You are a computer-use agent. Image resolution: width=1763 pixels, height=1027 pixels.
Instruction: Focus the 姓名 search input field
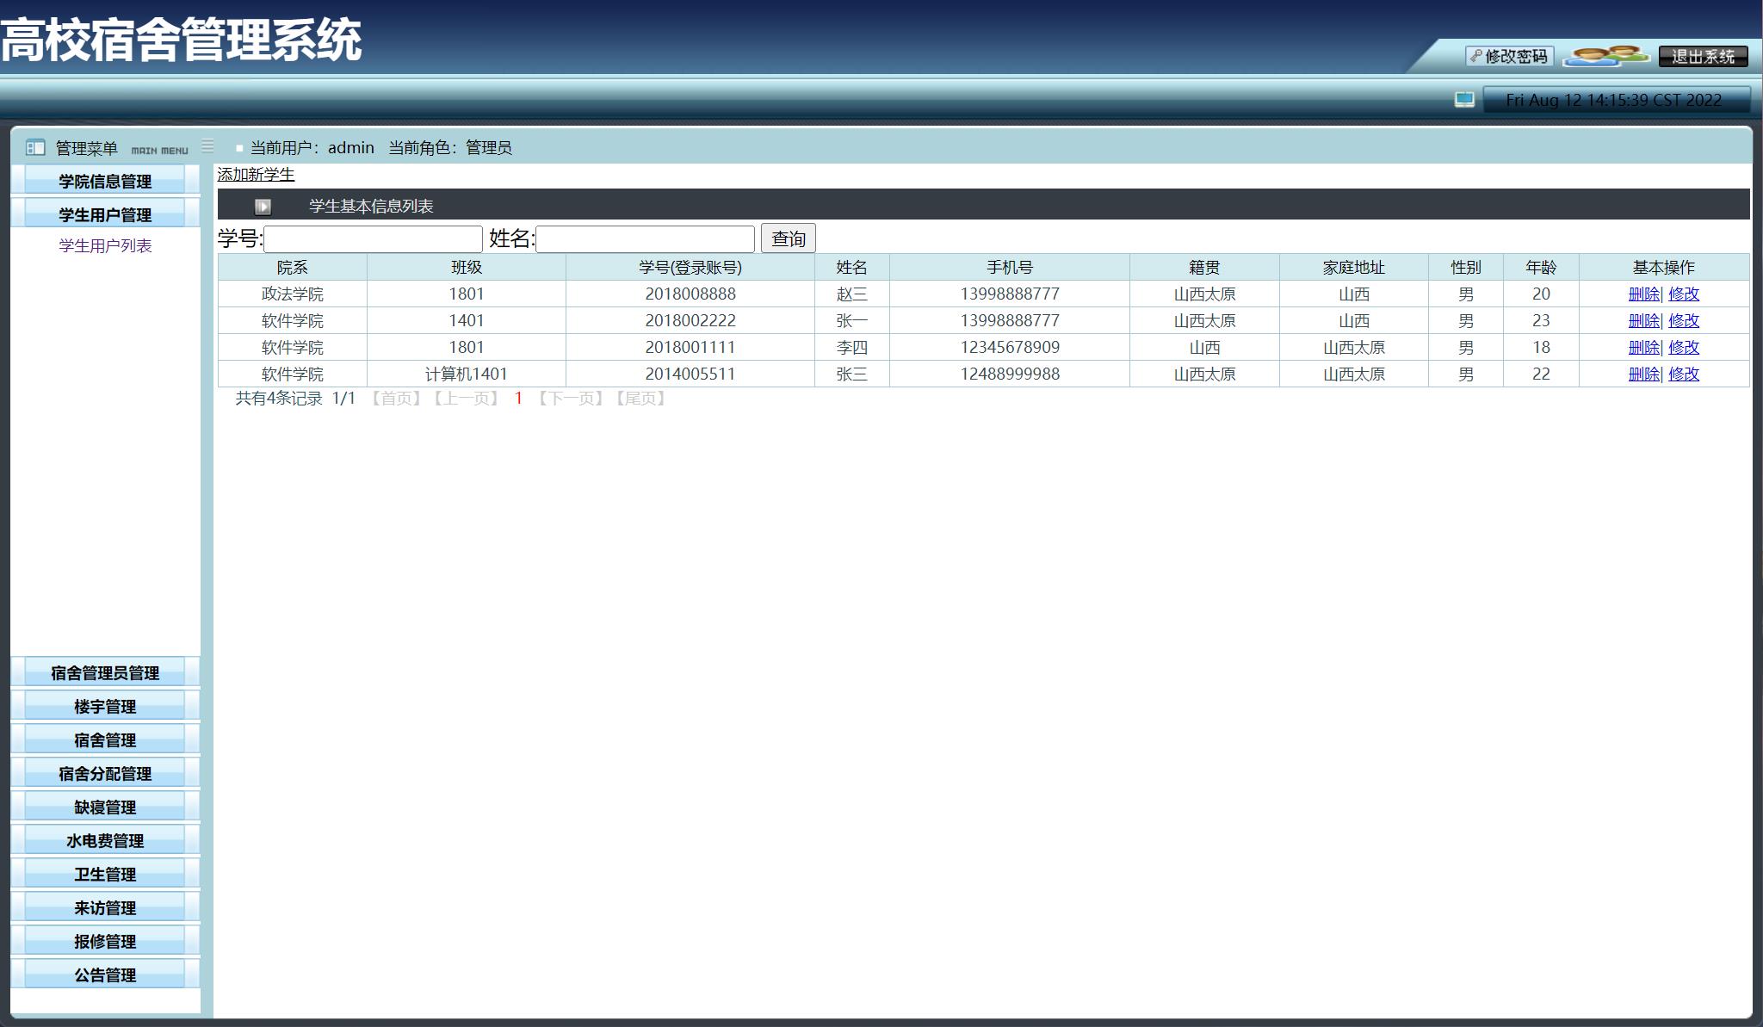coord(645,238)
